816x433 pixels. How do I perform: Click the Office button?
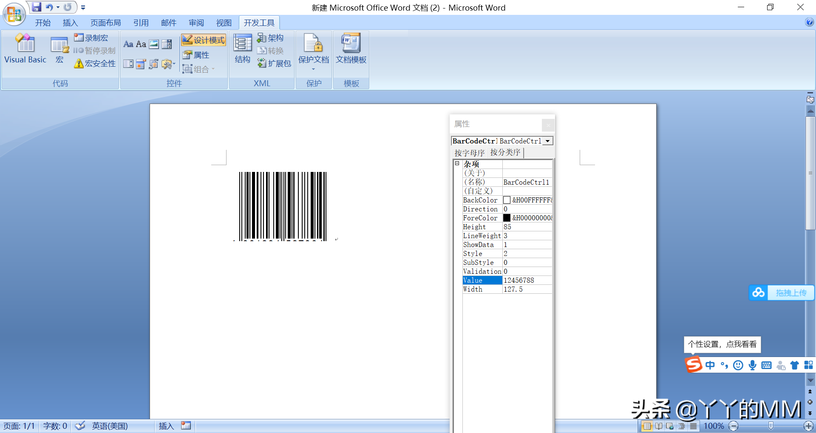click(x=14, y=14)
